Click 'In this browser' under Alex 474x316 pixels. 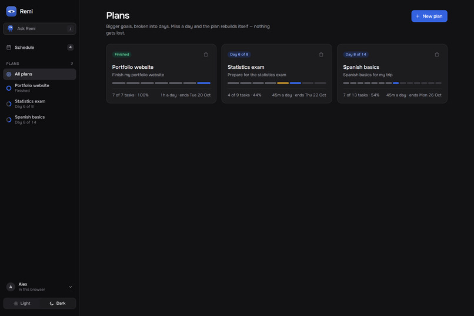32,290
